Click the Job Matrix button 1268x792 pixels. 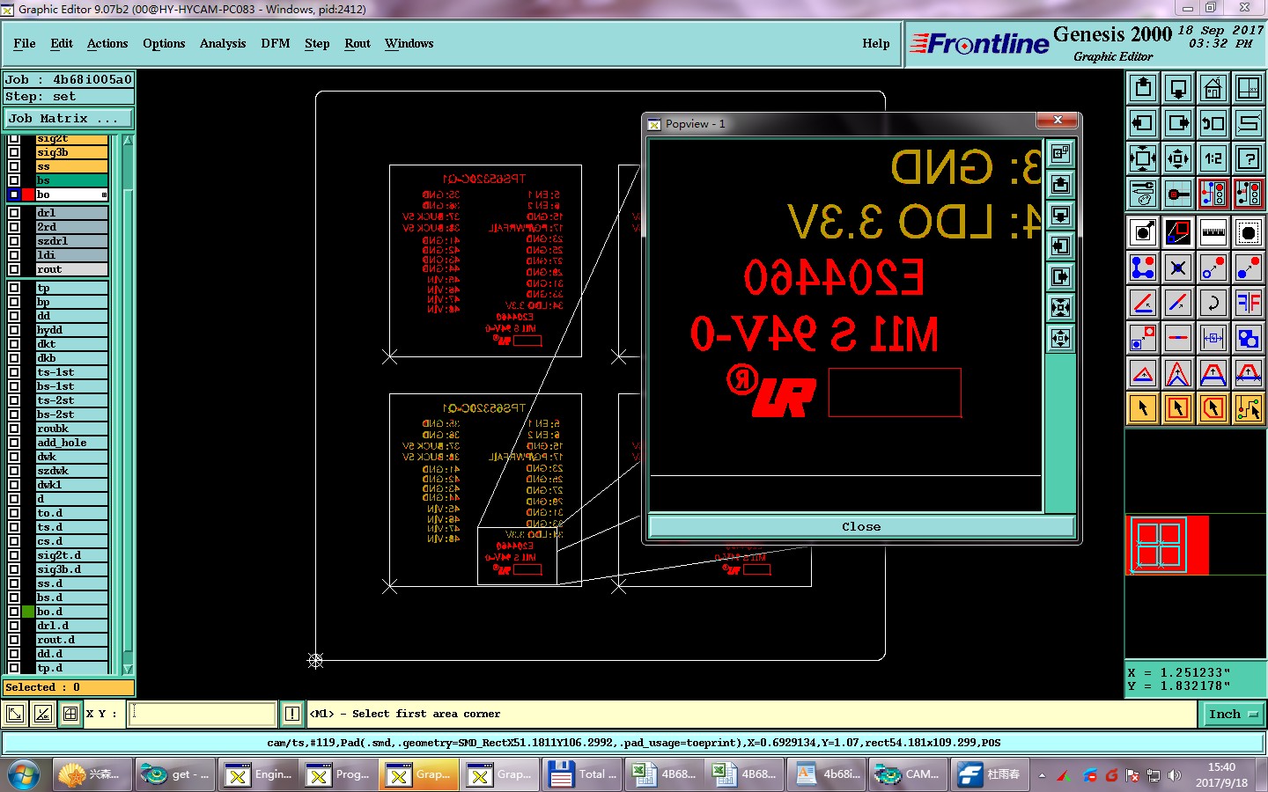[69, 118]
